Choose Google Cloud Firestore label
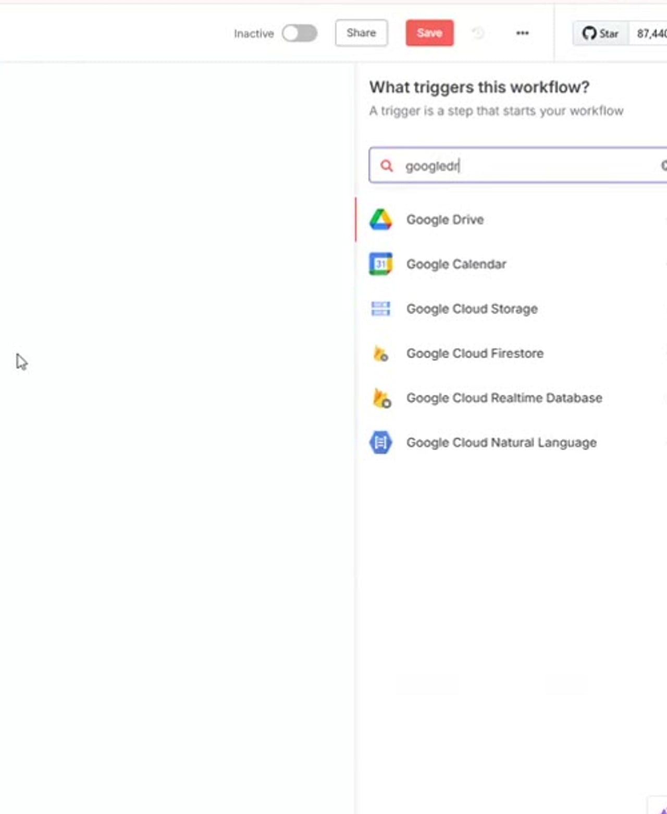667x814 pixels. [x=475, y=353]
